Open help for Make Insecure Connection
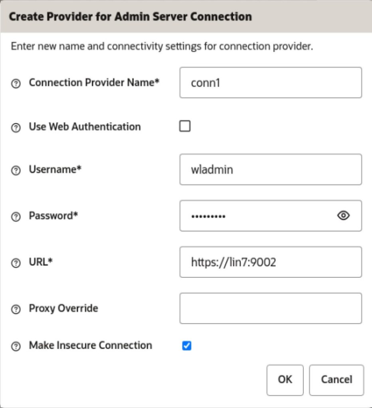This screenshot has width=372, height=408. tap(16, 346)
